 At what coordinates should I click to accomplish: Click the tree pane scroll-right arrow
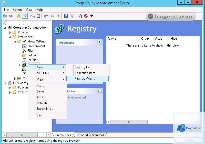(48, 135)
